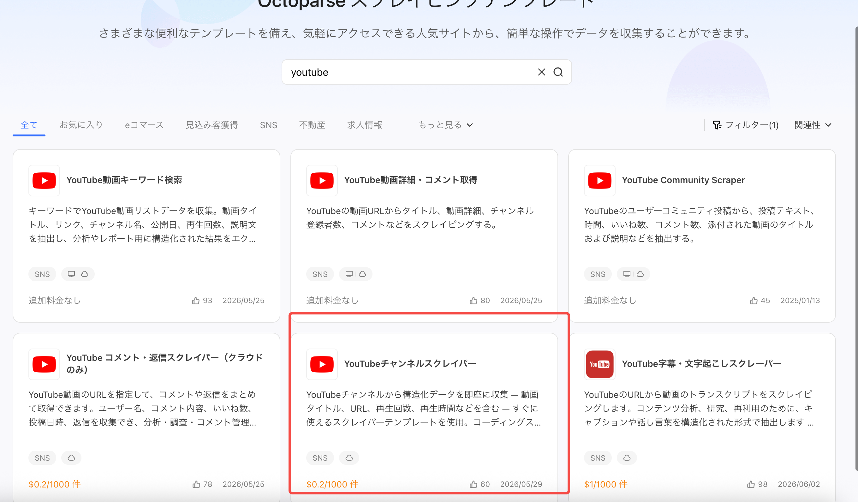Click the filter funnel icon
This screenshot has height=502, width=858.
(717, 125)
